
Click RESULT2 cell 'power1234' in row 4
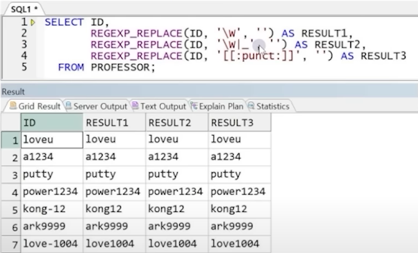point(177,192)
